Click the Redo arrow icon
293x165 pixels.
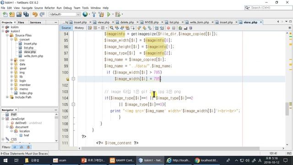tap(42, 14)
